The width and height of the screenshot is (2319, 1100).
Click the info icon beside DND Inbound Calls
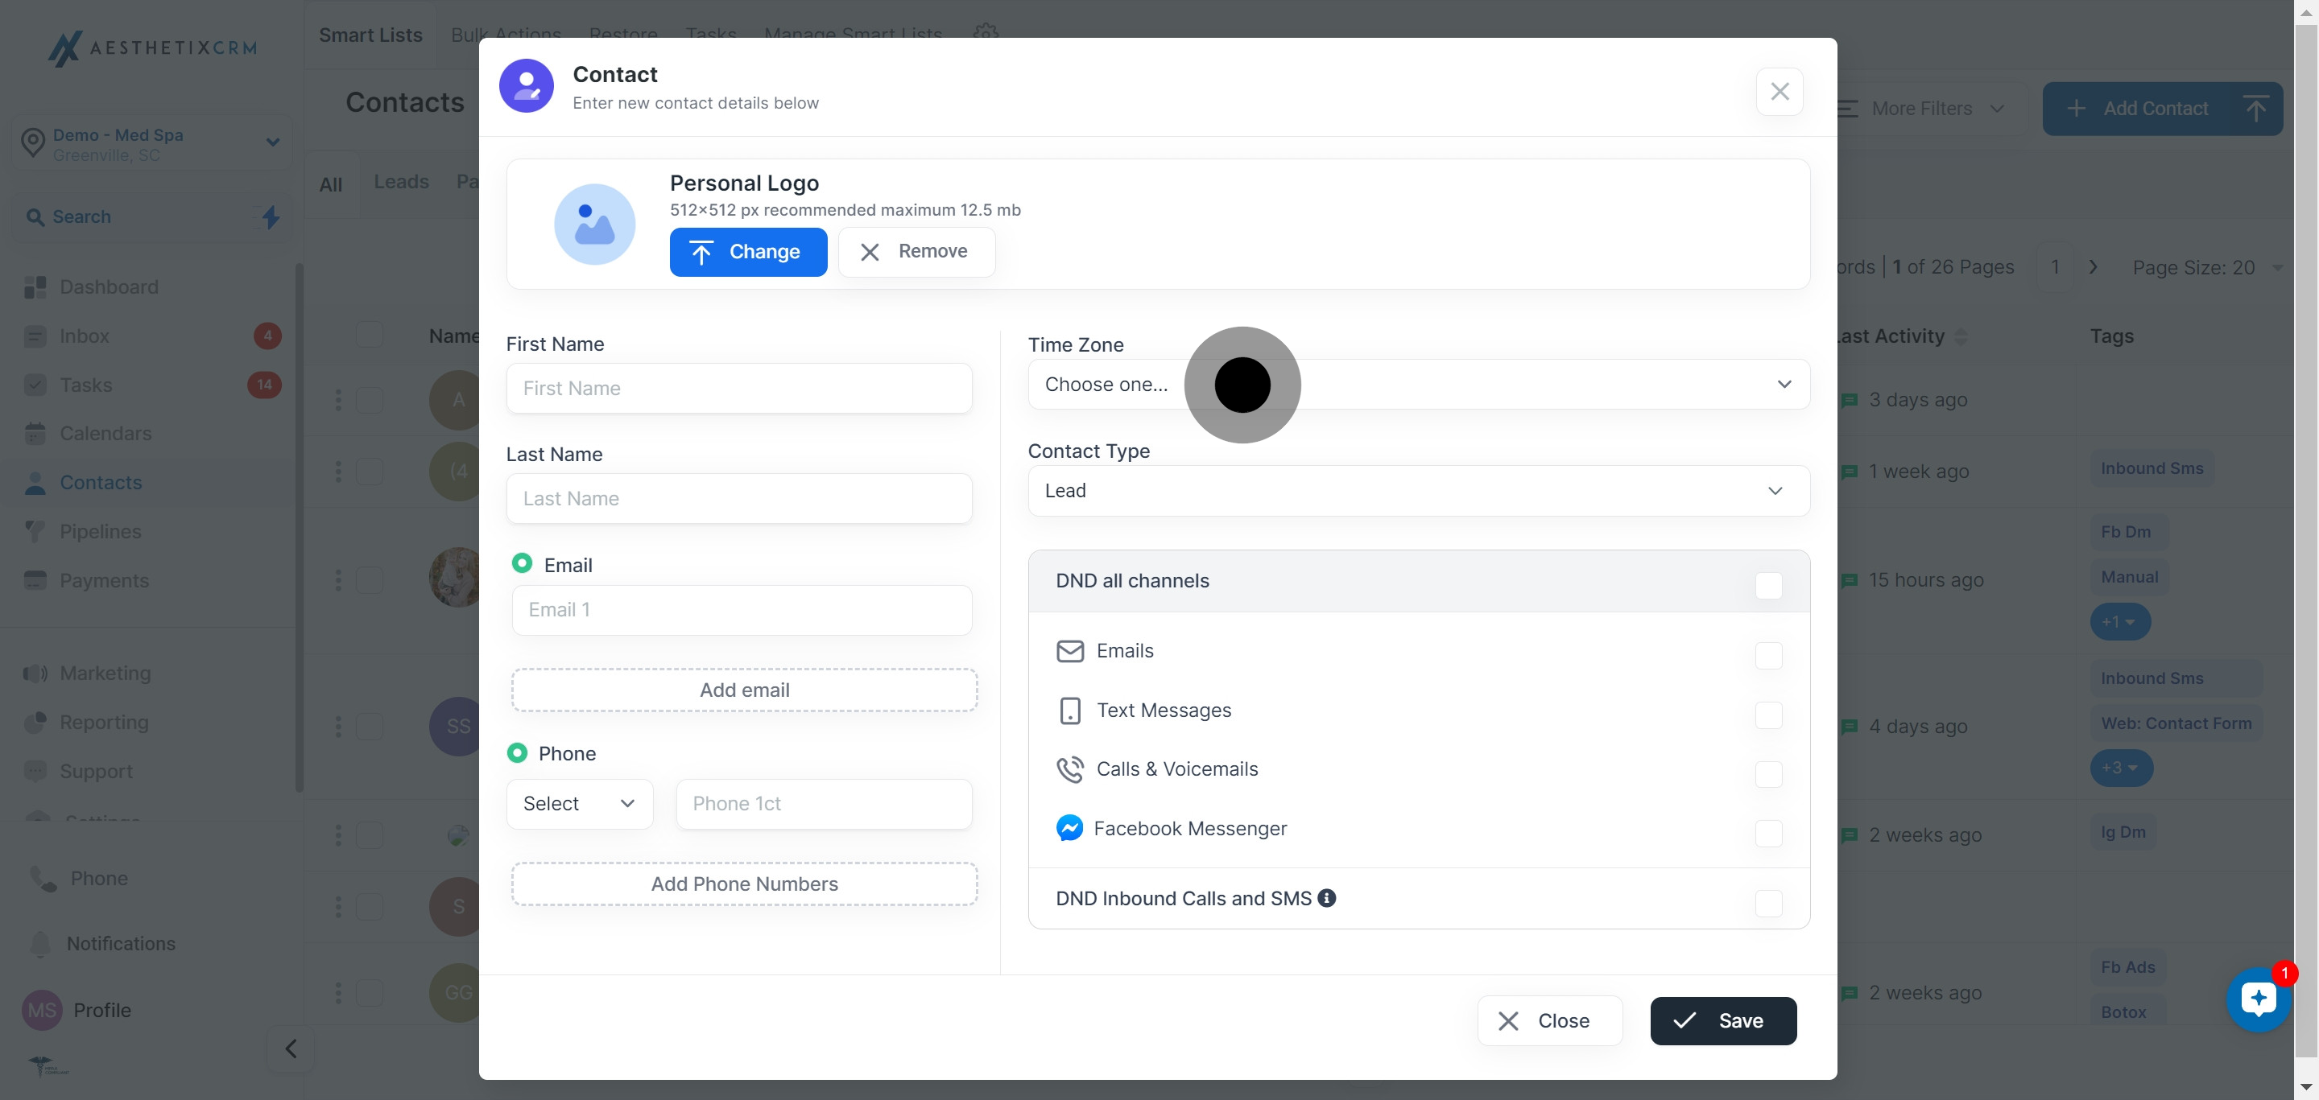[x=1326, y=898]
